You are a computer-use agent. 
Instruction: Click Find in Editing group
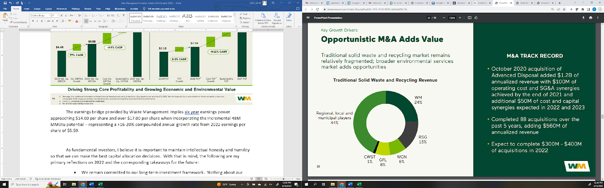(243, 14)
